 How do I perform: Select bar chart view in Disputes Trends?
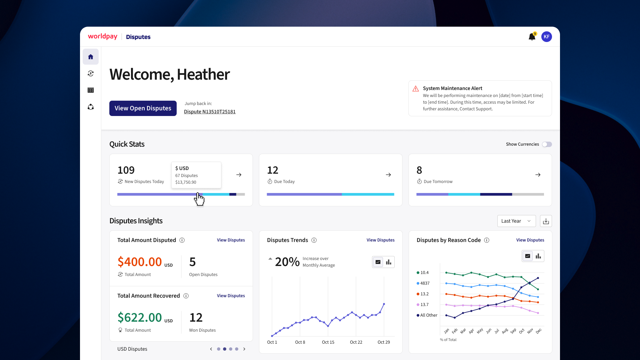pos(389,262)
